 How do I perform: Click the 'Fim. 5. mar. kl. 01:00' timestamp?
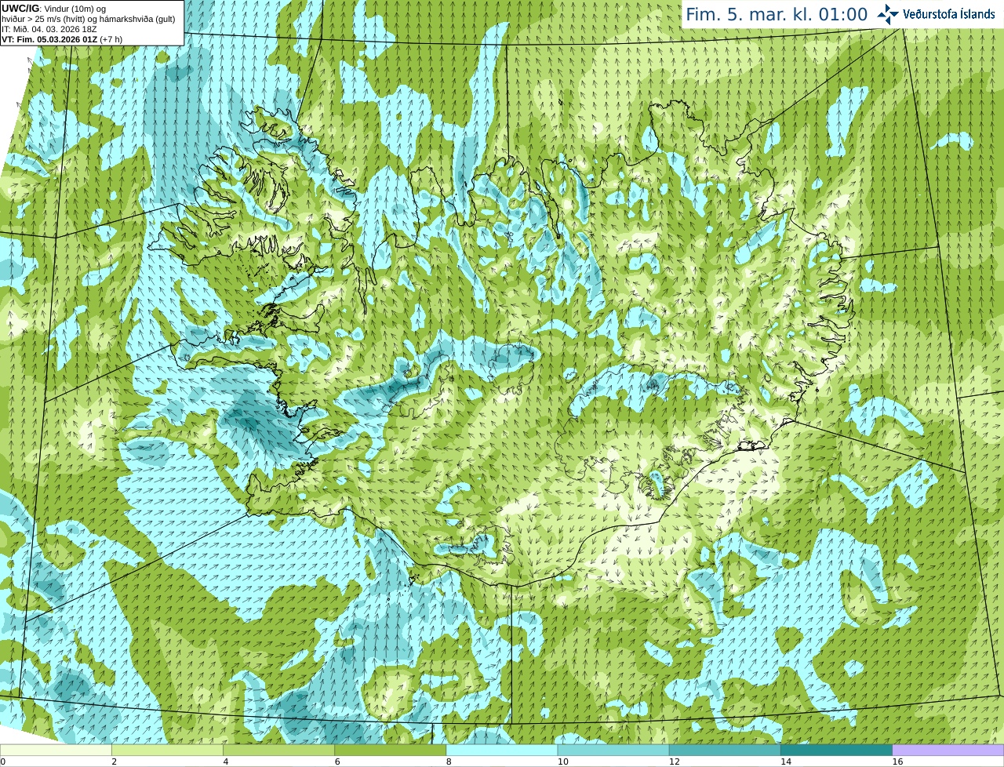pyautogui.click(x=777, y=15)
